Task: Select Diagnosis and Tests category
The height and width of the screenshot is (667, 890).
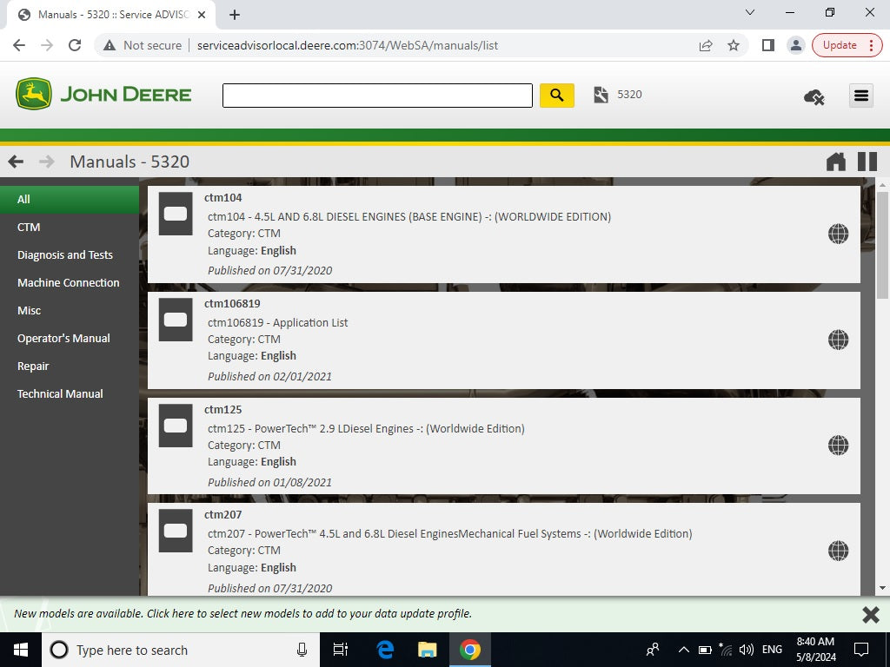Action: click(x=65, y=255)
